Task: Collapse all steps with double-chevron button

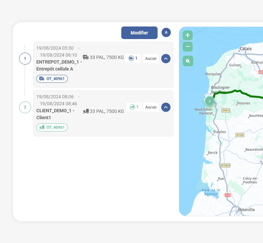Action: click(166, 32)
